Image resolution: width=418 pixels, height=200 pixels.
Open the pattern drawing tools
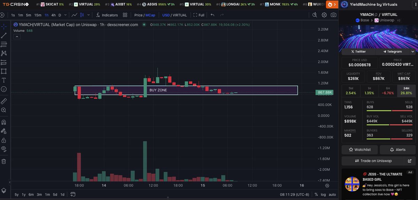4,53
